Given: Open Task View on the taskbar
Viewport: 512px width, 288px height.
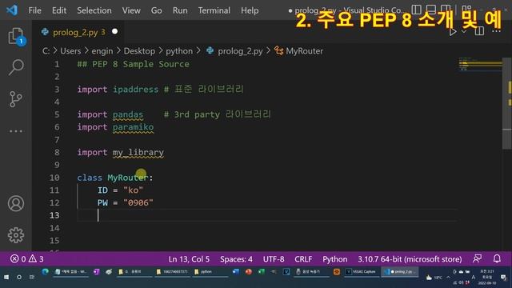Looking at the screenshot, I should pos(32,278).
